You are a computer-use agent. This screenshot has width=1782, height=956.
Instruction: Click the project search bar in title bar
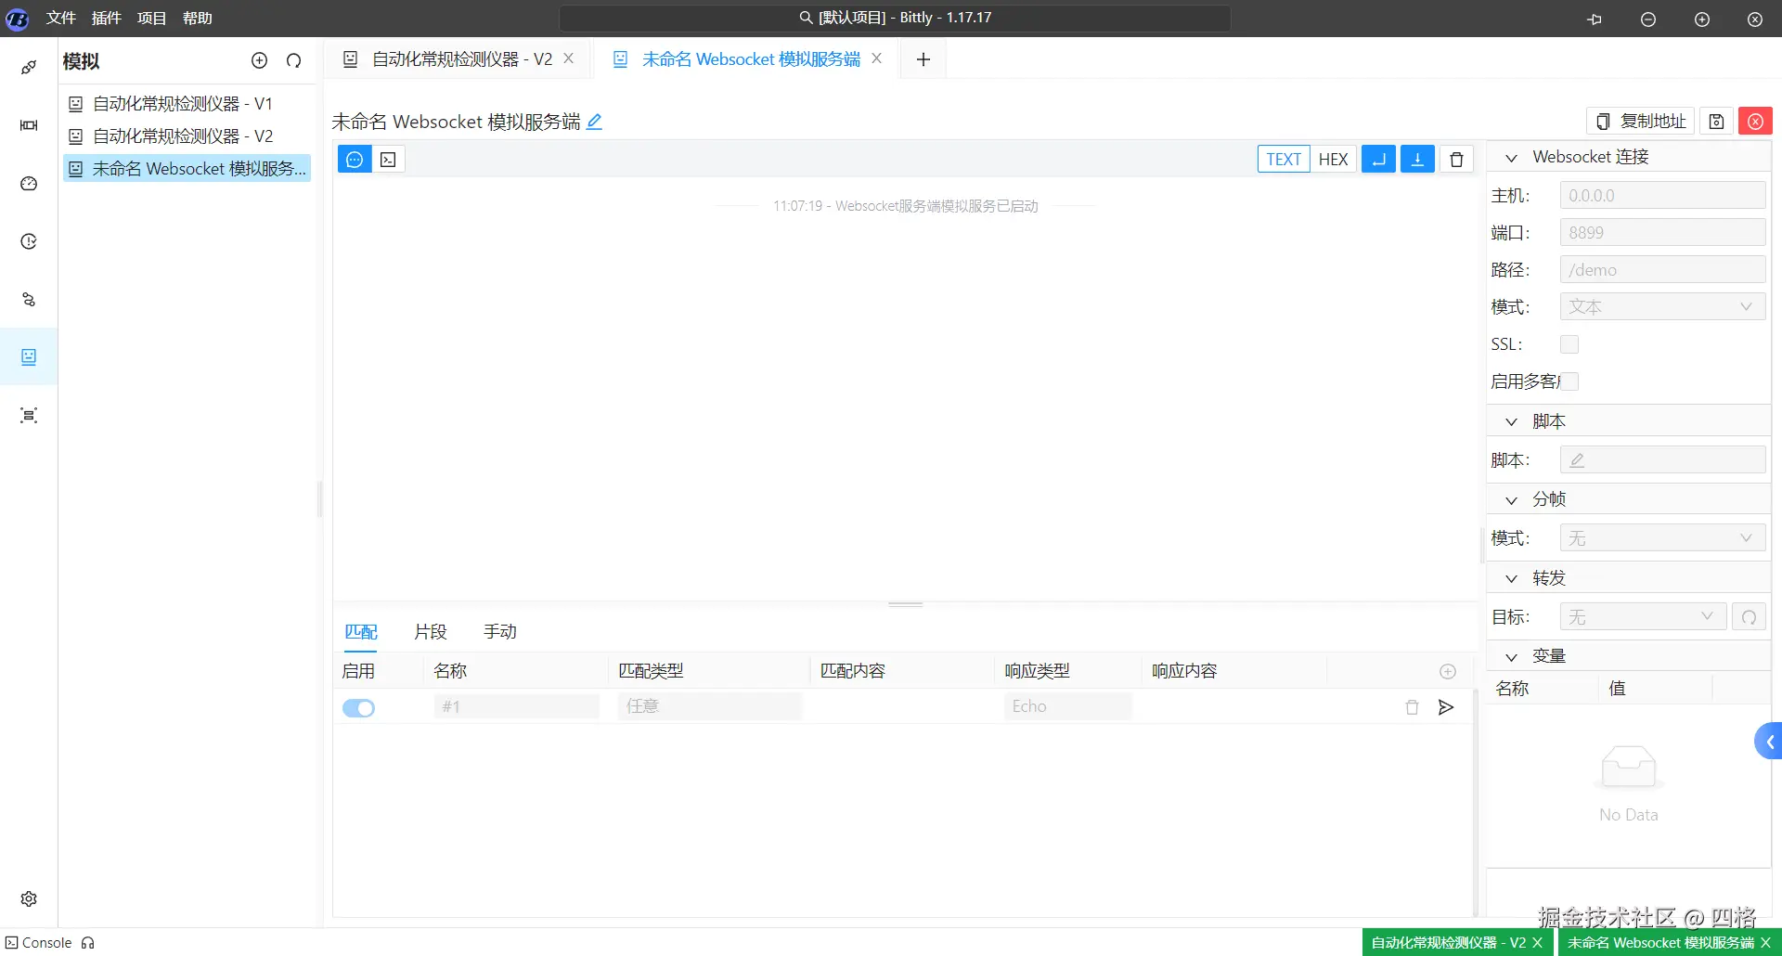[895, 18]
